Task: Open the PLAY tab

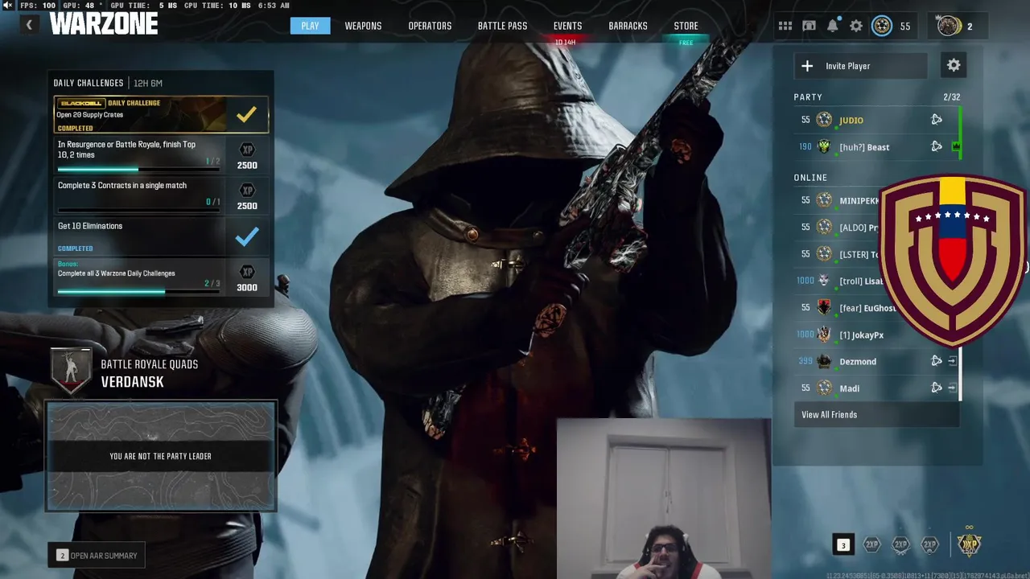Action: [x=310, y=26]
